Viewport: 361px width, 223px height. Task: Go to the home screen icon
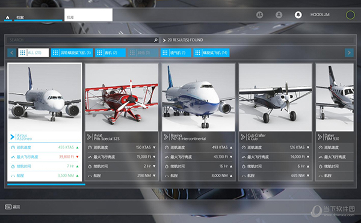(x=8, y=17)
